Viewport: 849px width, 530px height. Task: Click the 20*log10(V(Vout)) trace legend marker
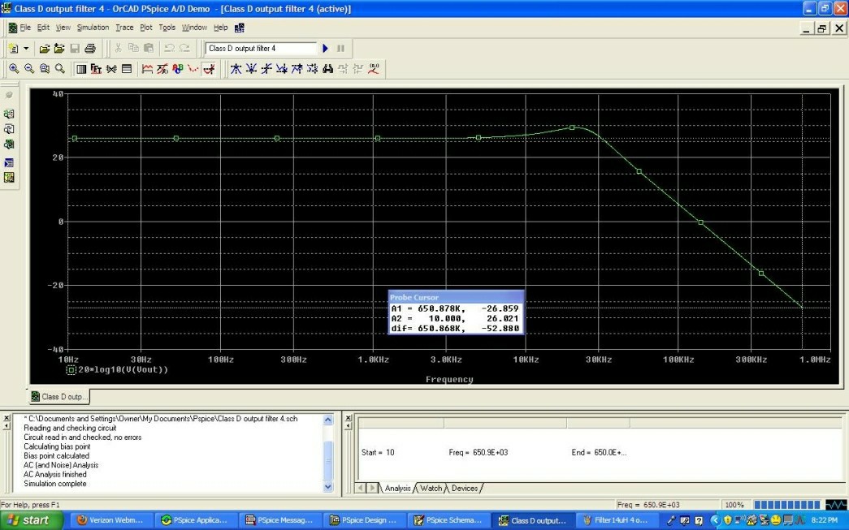click(x=71, y=370)
